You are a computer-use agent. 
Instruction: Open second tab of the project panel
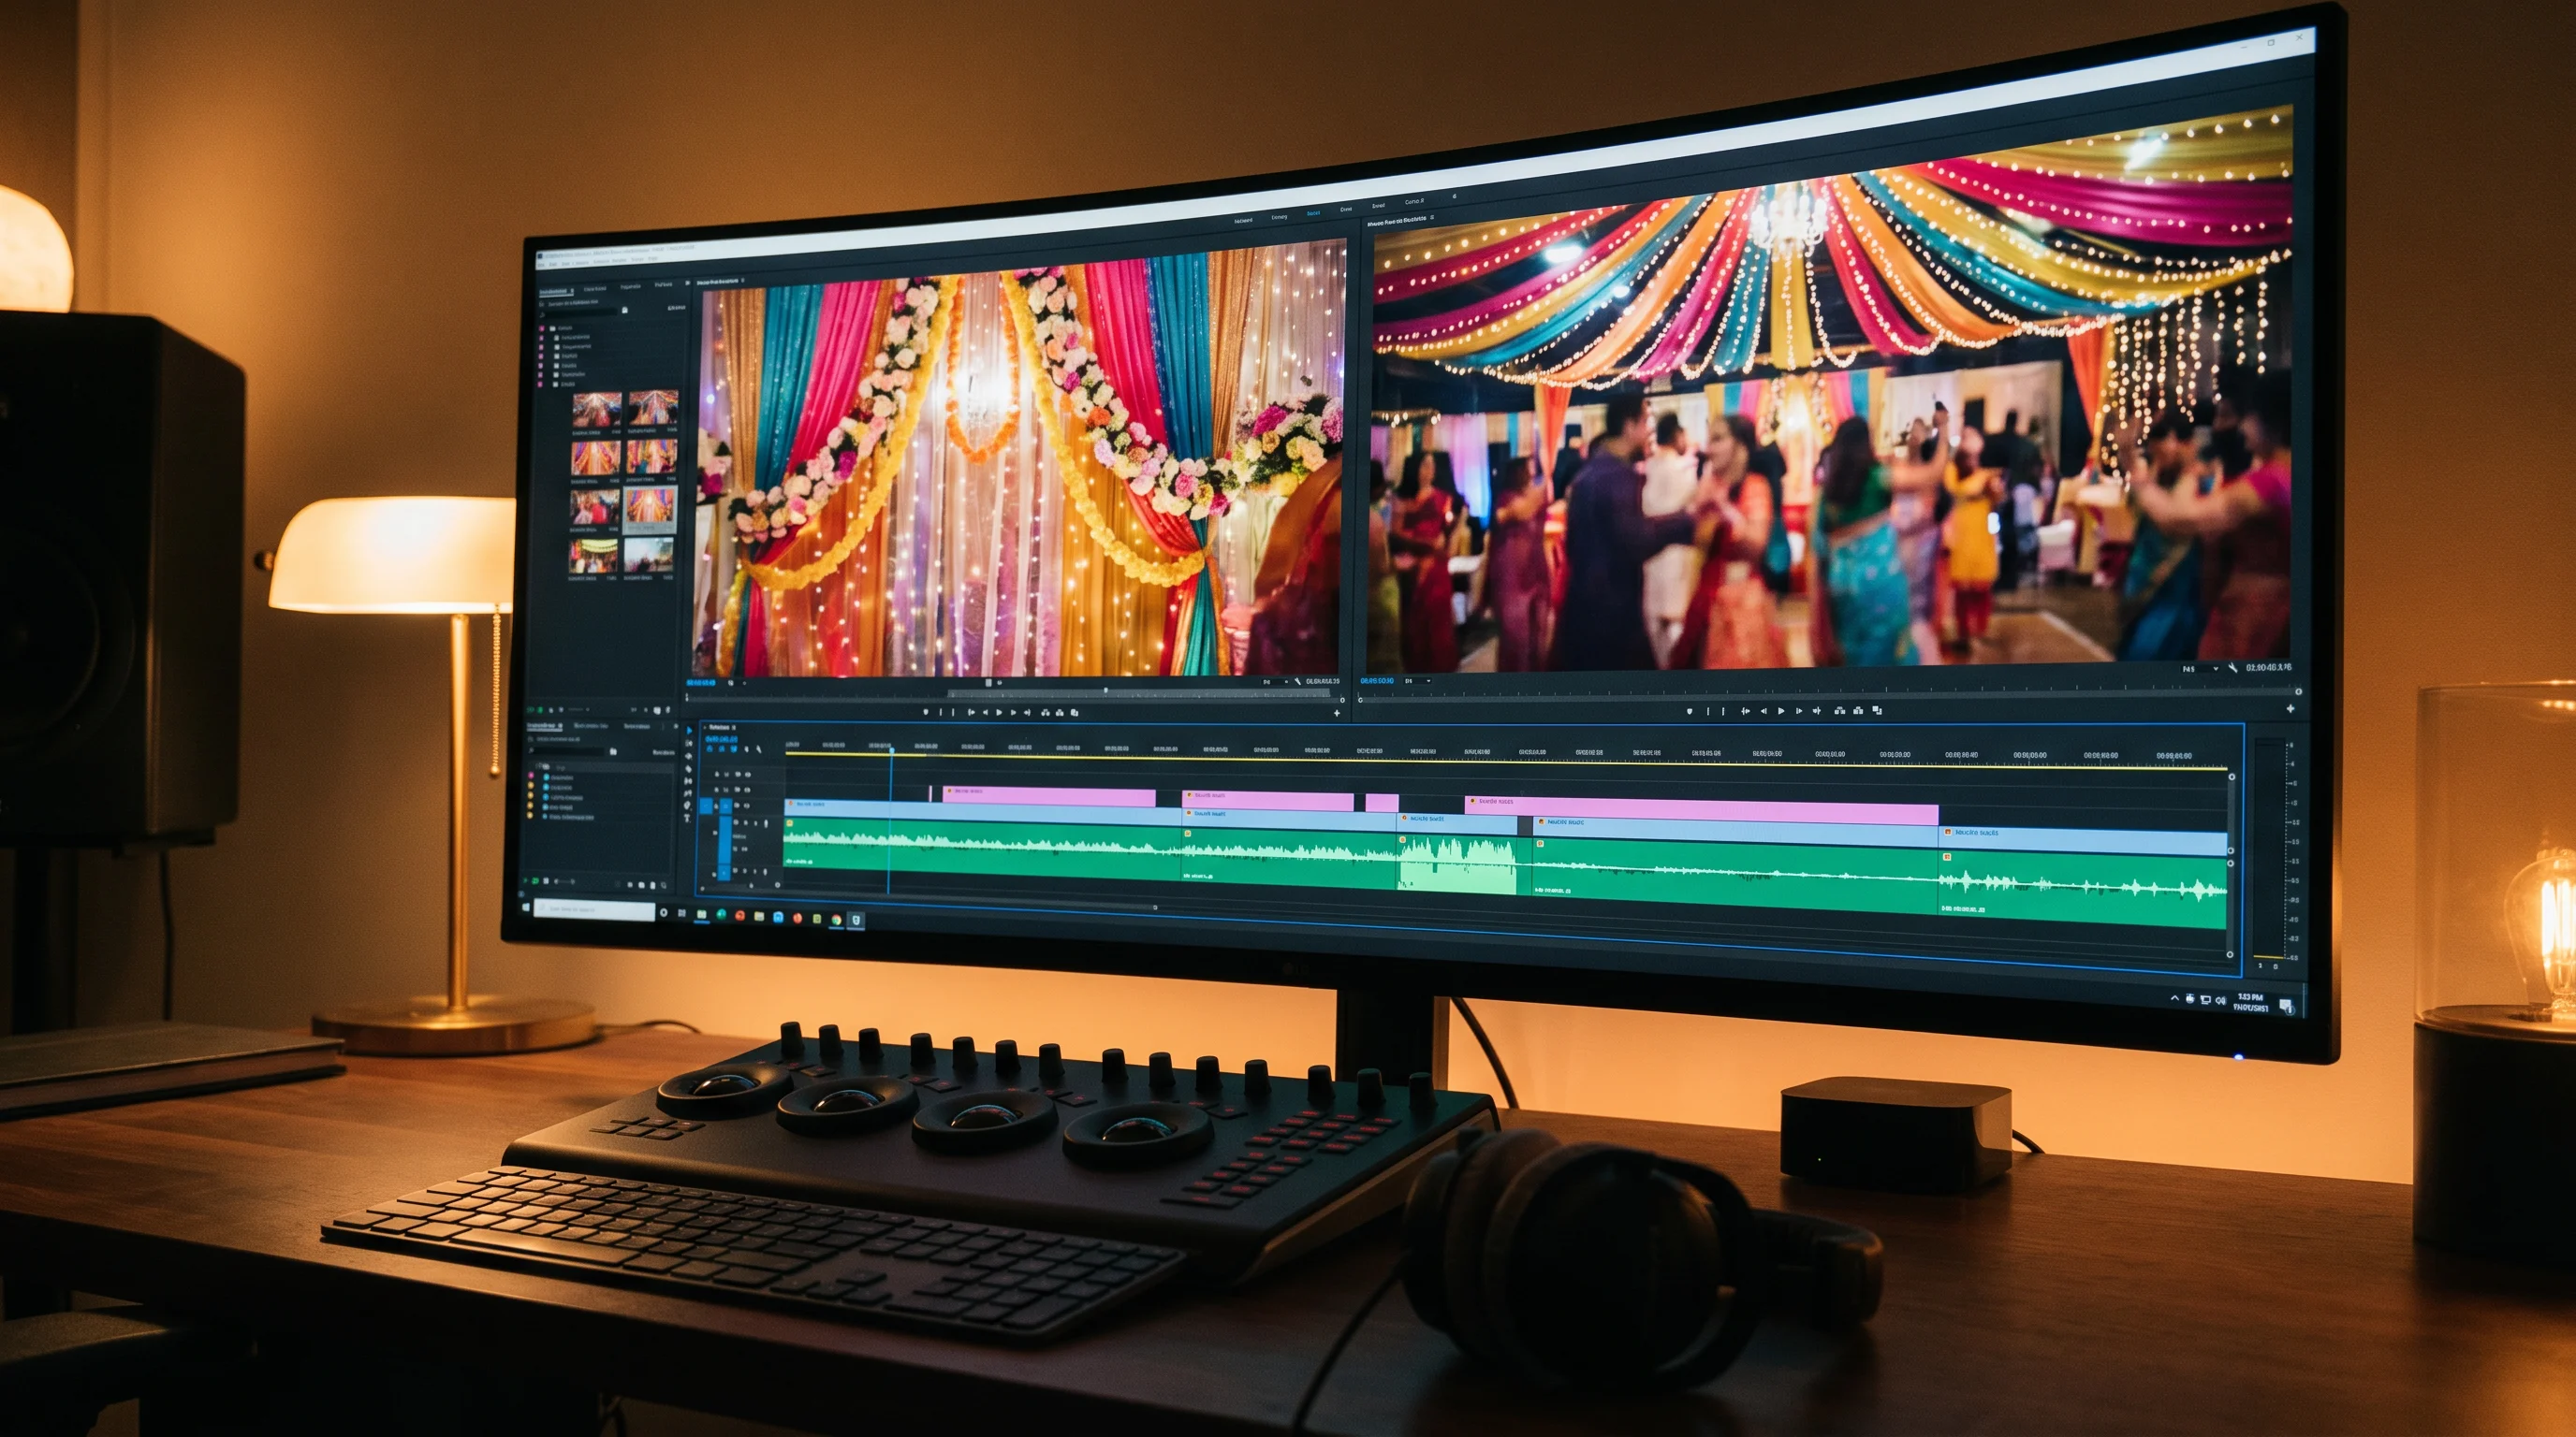[x=595, y=289]
